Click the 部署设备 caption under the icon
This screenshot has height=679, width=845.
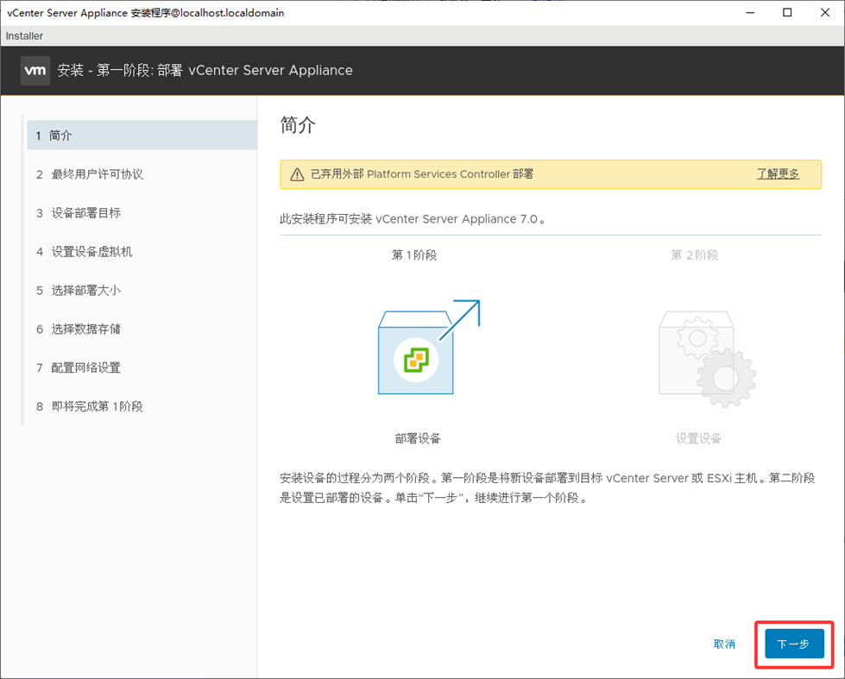418,438
